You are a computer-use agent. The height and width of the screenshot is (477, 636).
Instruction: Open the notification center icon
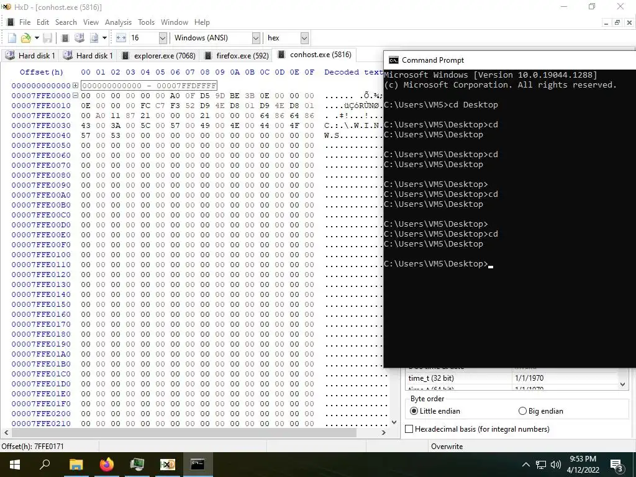coord(617,465)
